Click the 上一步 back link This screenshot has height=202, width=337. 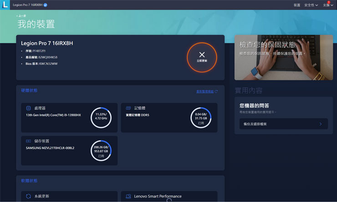coord(21,15)
